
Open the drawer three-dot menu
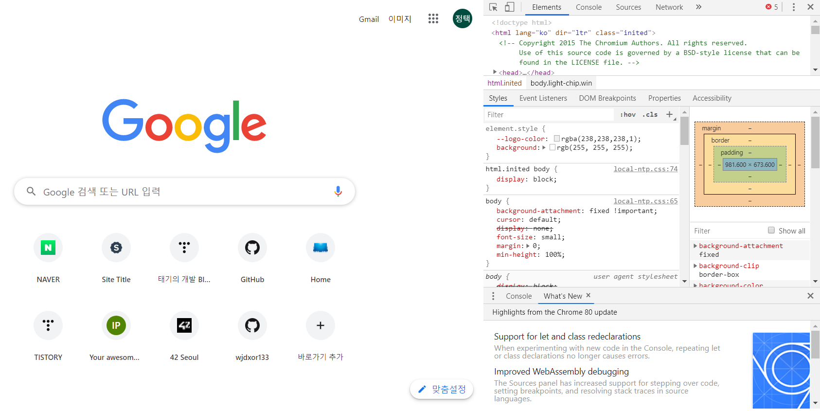coord(493,296)
